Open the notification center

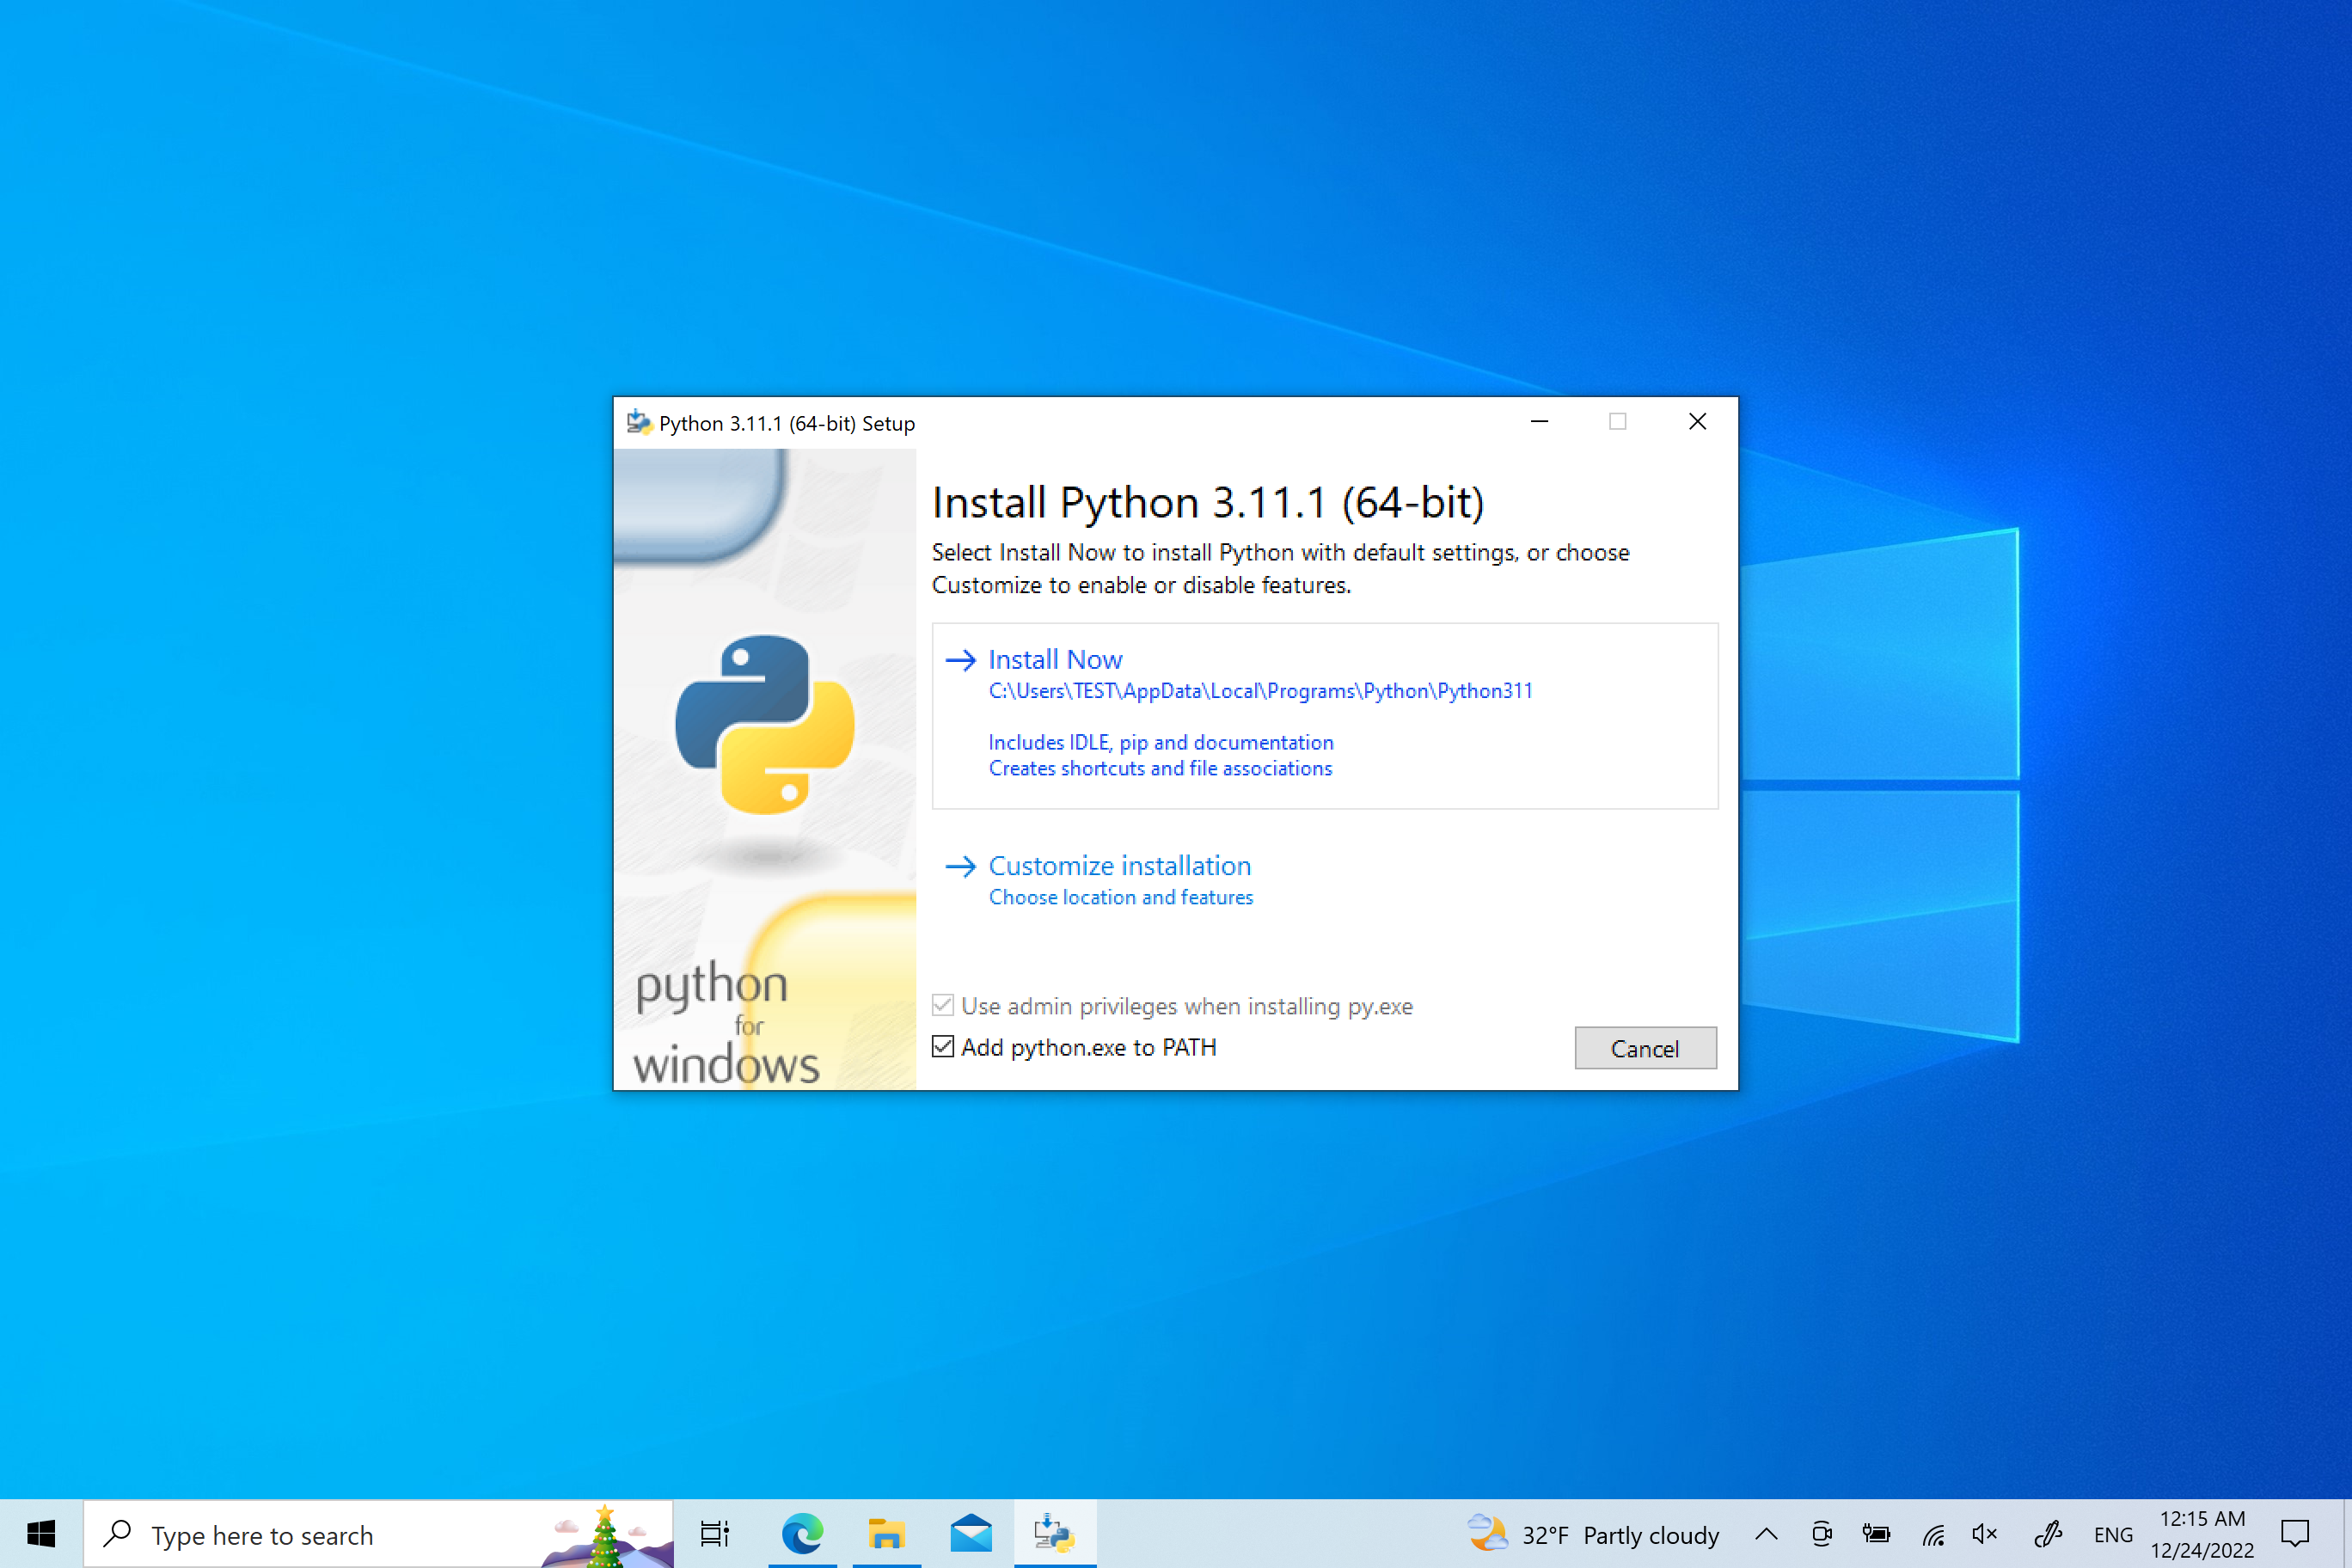[2294, 1534]
